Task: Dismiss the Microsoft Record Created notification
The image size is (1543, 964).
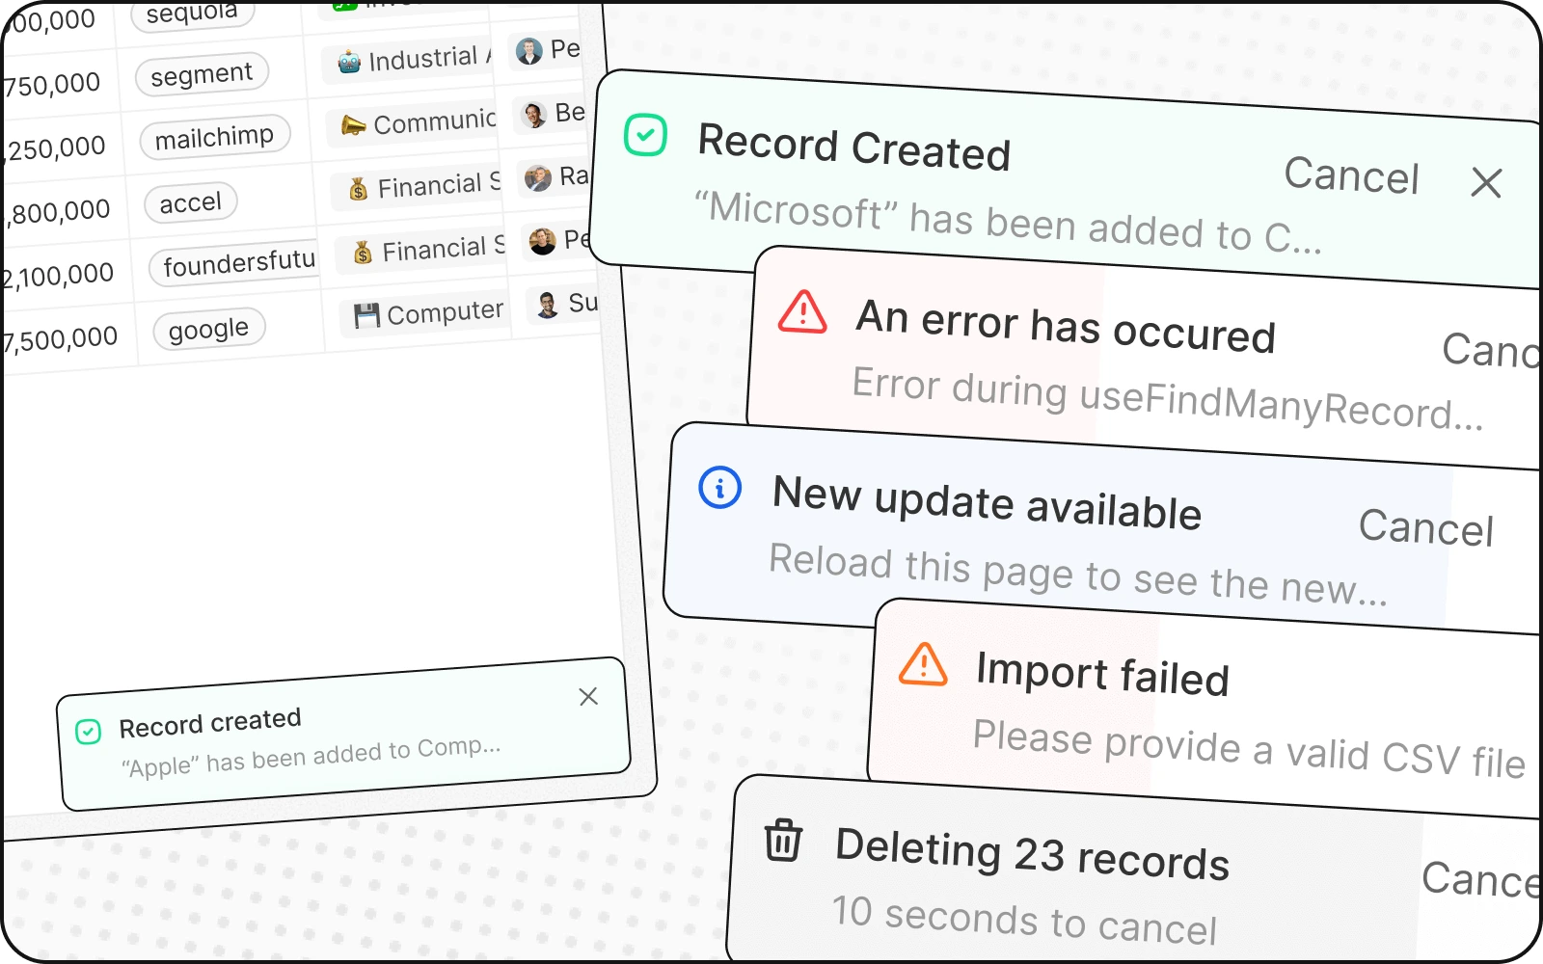Action: [x=1486, y=182]
